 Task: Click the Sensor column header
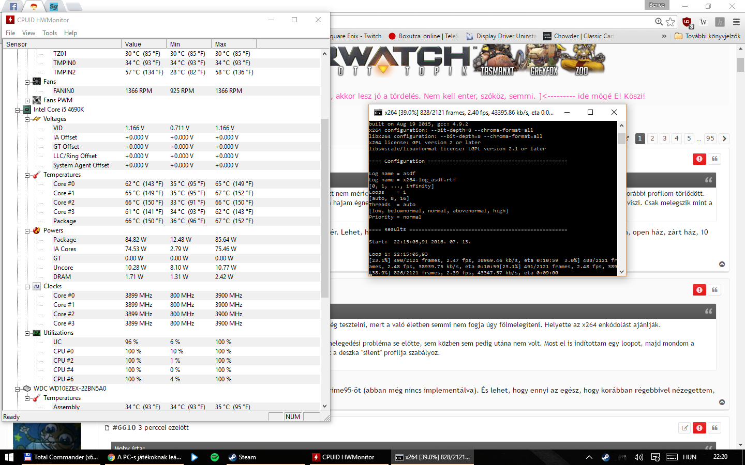pos(62,44)
